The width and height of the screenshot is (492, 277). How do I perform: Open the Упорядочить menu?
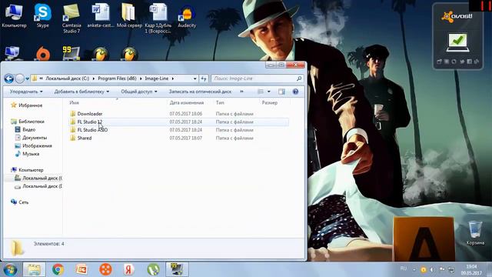point(26,92)
